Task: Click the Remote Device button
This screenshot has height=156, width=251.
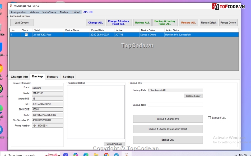Action: pyautogui.click(x=228, y=22)
